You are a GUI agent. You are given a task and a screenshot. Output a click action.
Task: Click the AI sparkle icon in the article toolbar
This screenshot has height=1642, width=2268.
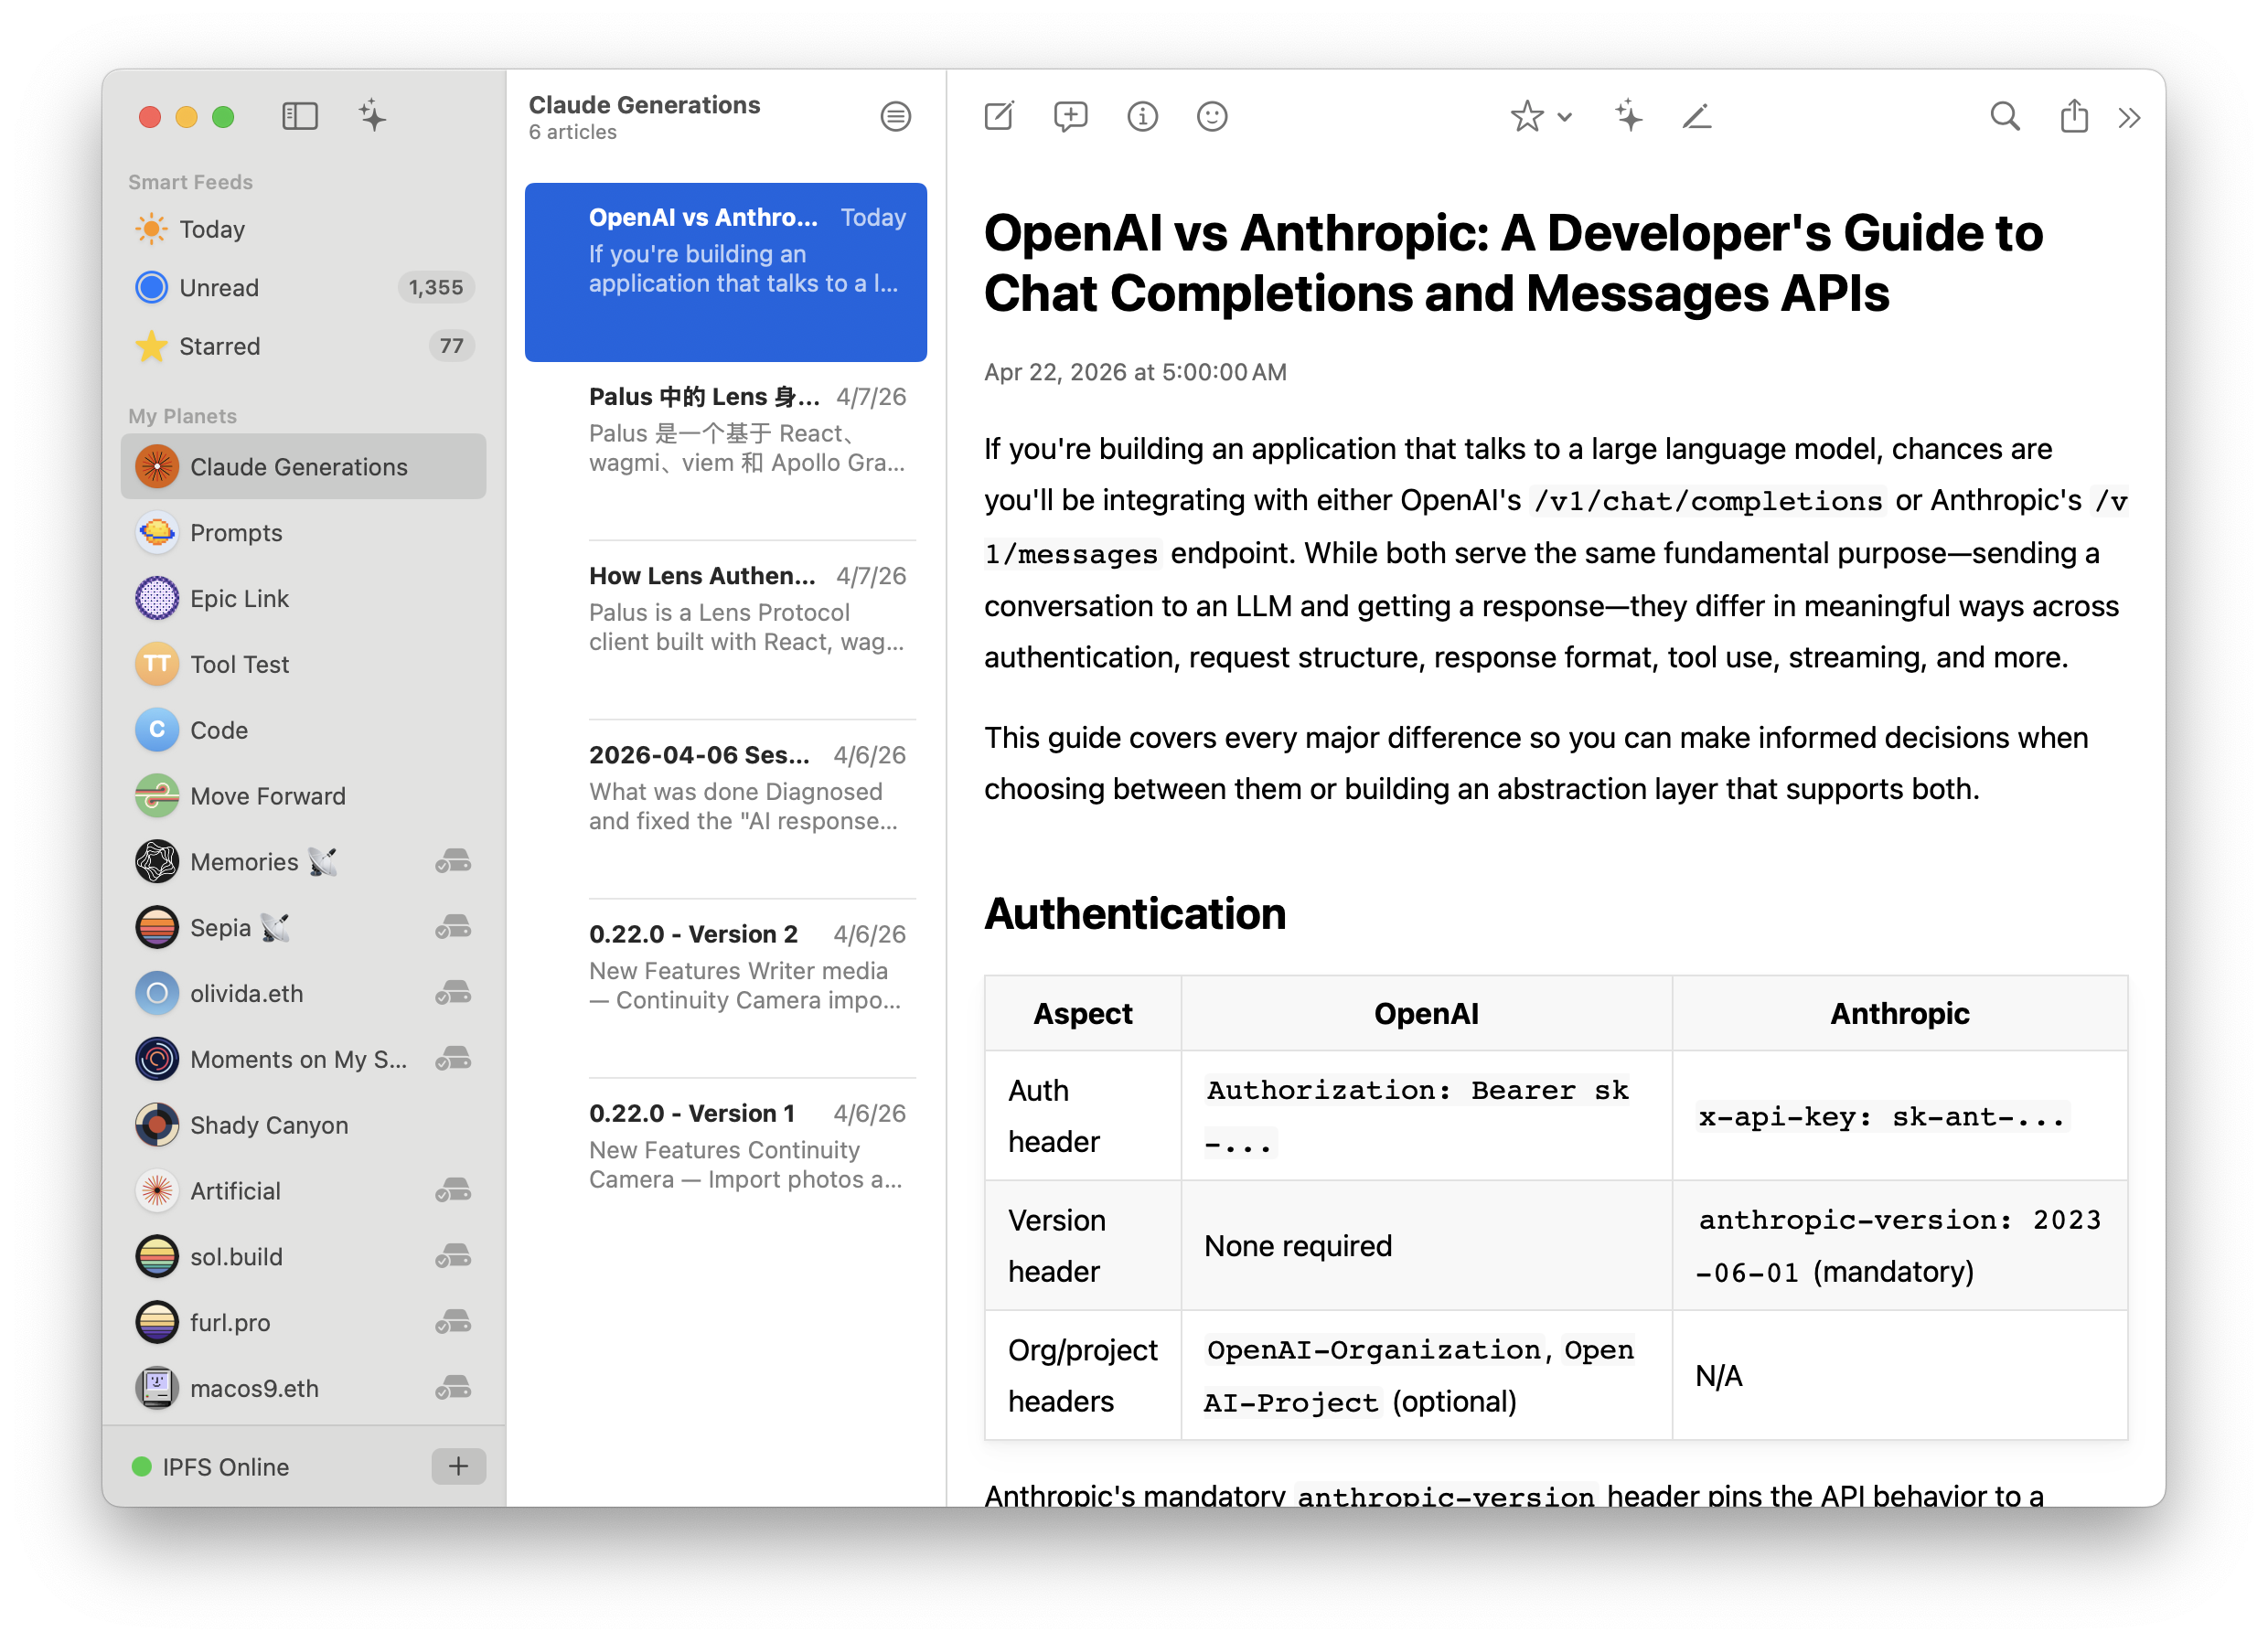pyautogui.click(x=1628, y=117)
